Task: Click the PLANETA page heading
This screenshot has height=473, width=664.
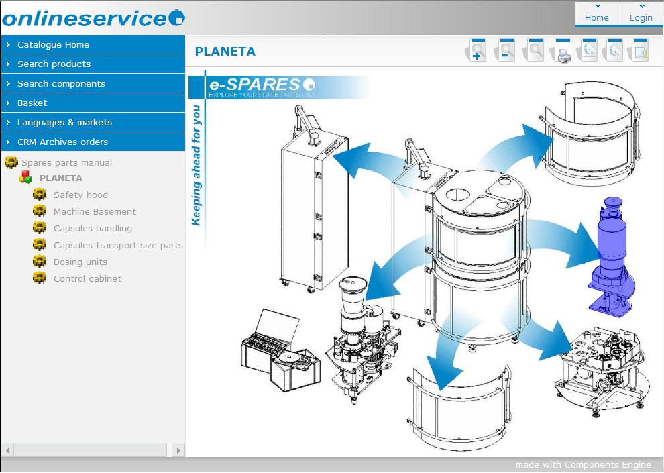Action: pyautogui.click(x=225, y=52)
